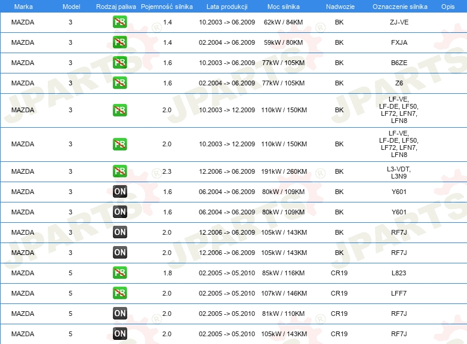Click the Marka column header
This screenshot has height=344, width=467.
tap(23, 7)
